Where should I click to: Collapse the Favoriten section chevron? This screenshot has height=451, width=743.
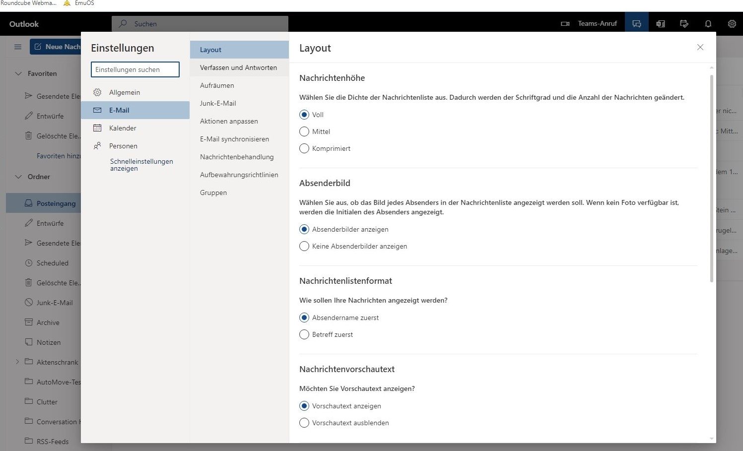(x=18, y=73)
